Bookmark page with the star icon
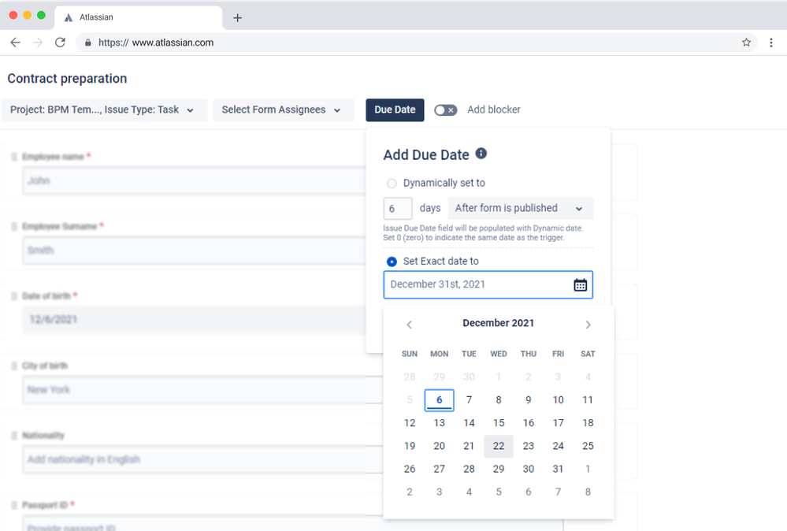Viewport: 787px width, 531px height. [746, 43]
